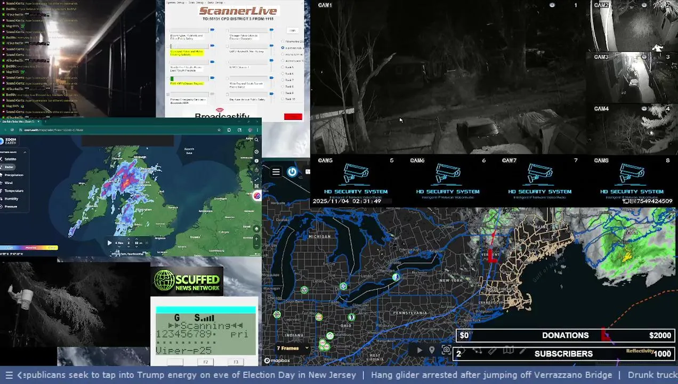The height and width of the screenshot is (384, 678).
Task: Select the Pressure layer
Action: tap(9, 206)
